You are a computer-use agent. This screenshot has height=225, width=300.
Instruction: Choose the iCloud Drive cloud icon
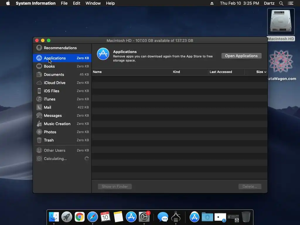click(x=39, y=83)
